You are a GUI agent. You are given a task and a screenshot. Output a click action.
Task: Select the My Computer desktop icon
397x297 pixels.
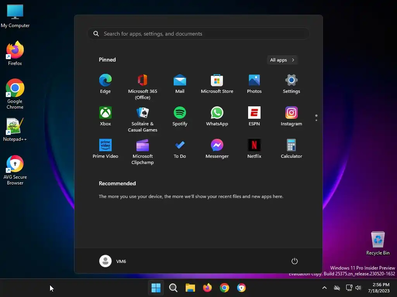[x=15, y=16]
